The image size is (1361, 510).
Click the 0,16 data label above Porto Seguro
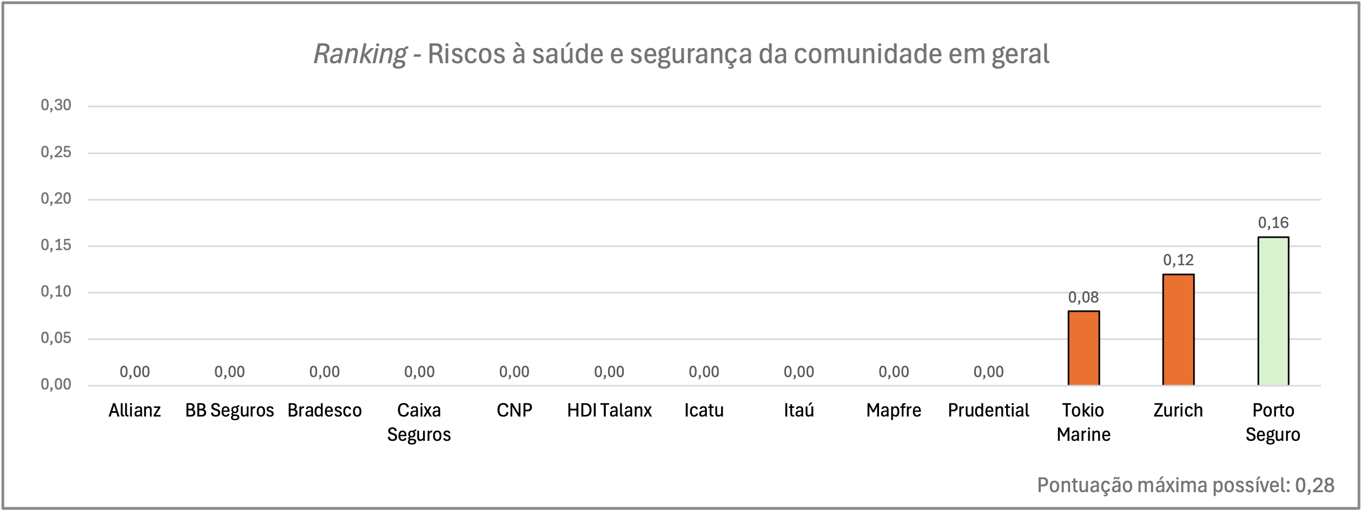(1273, 223)
